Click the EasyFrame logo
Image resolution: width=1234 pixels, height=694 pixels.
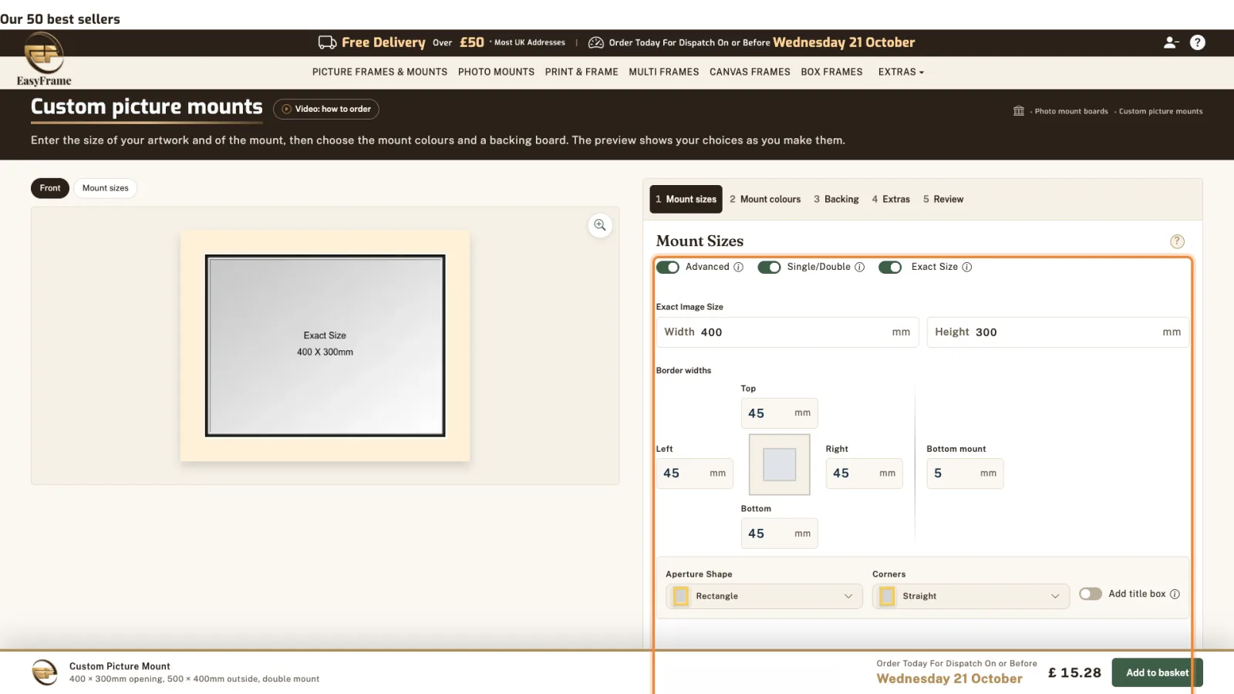click(x=44, y=60)
